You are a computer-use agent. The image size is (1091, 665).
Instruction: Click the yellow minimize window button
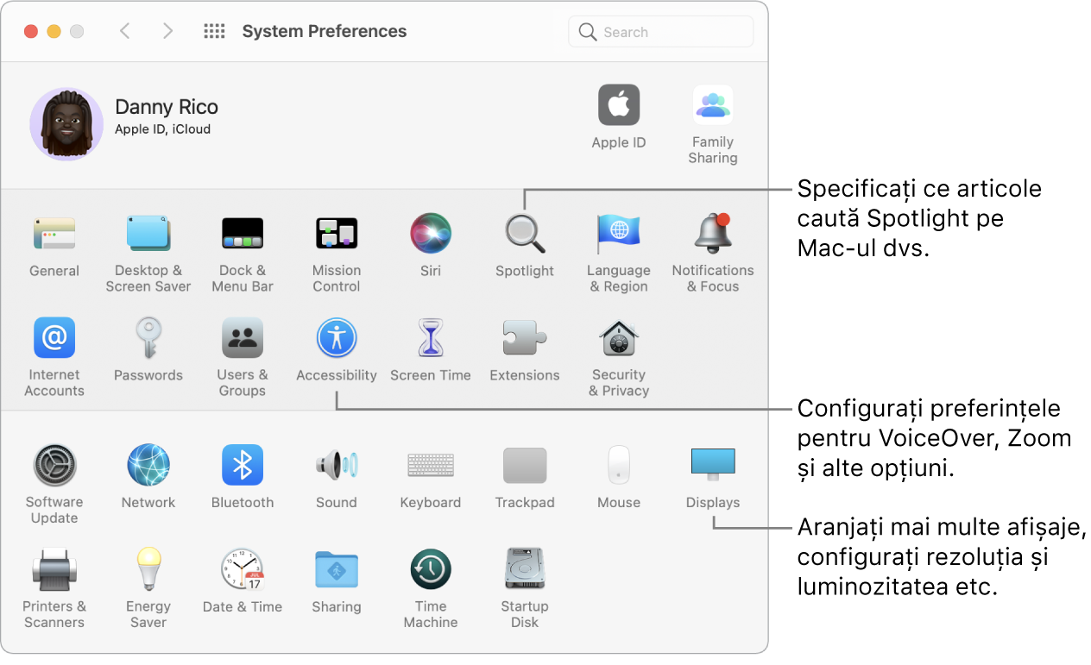[54, 31]
